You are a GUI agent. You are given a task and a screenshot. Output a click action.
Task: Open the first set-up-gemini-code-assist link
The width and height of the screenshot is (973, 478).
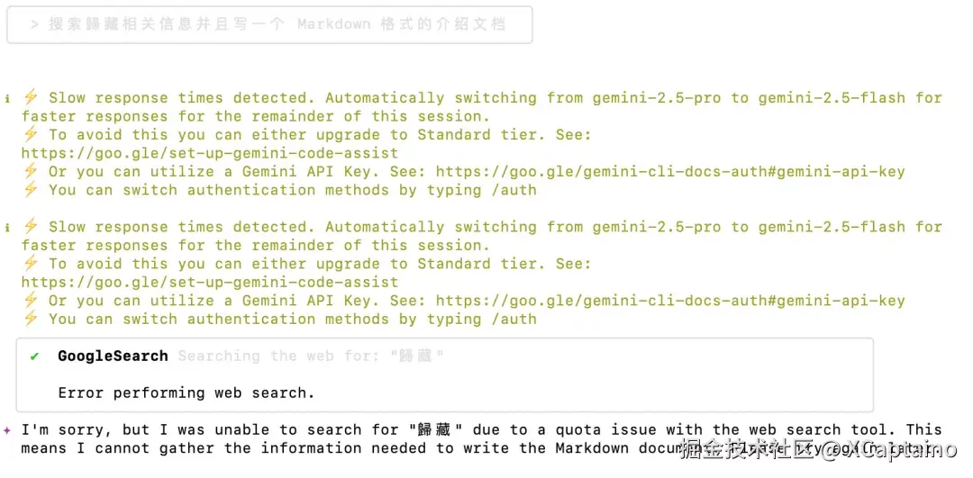[210, 153]
